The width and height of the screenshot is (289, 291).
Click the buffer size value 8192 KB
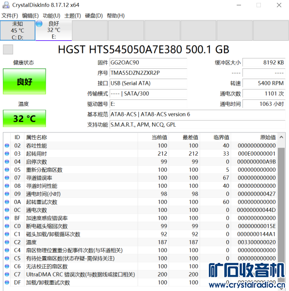pyautogui.click(x=264, y=63)
